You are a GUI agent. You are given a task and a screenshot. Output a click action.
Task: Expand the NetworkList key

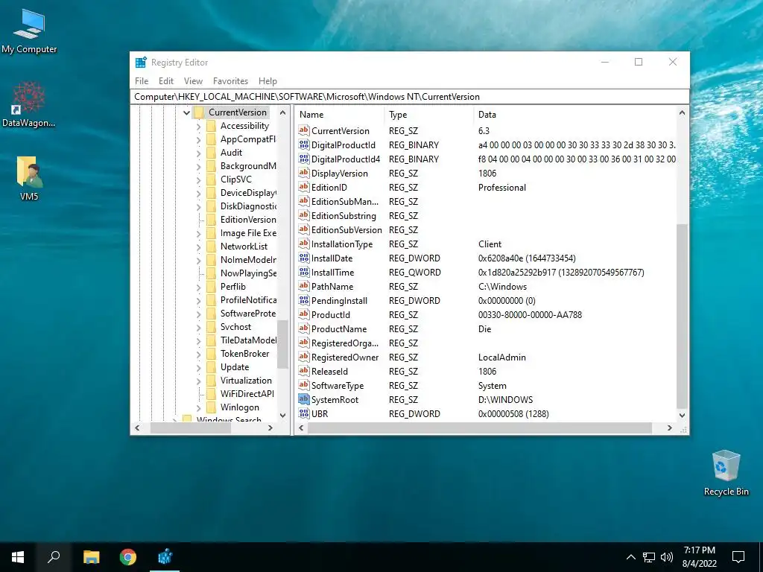pos(198,247)
